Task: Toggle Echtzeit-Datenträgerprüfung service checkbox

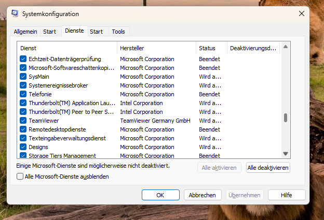Action: tap(23, 59)
